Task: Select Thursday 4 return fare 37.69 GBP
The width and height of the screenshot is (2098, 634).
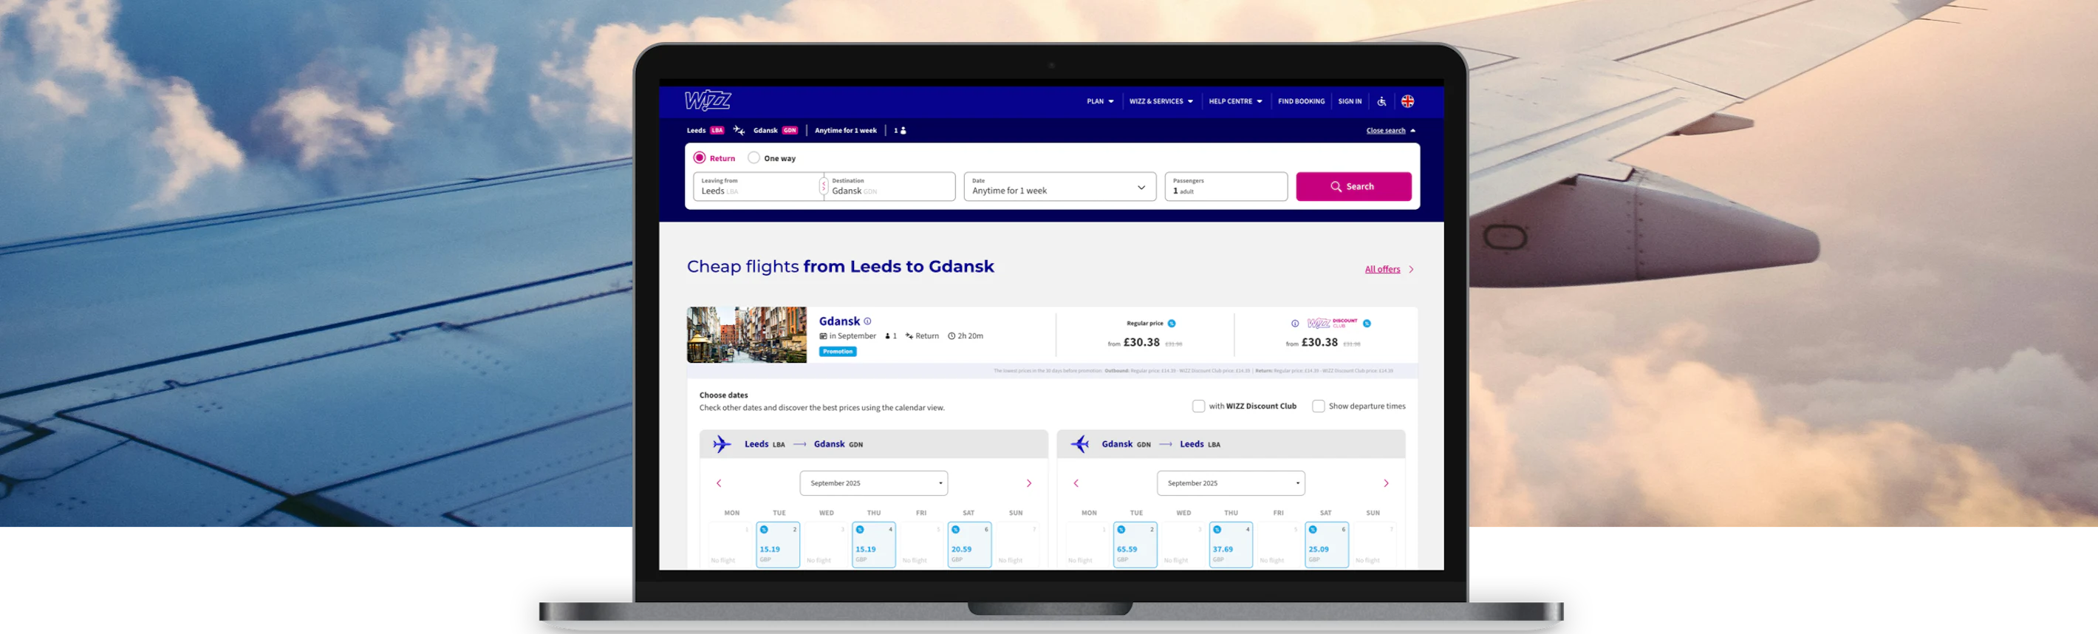Action: (1231, 545)
